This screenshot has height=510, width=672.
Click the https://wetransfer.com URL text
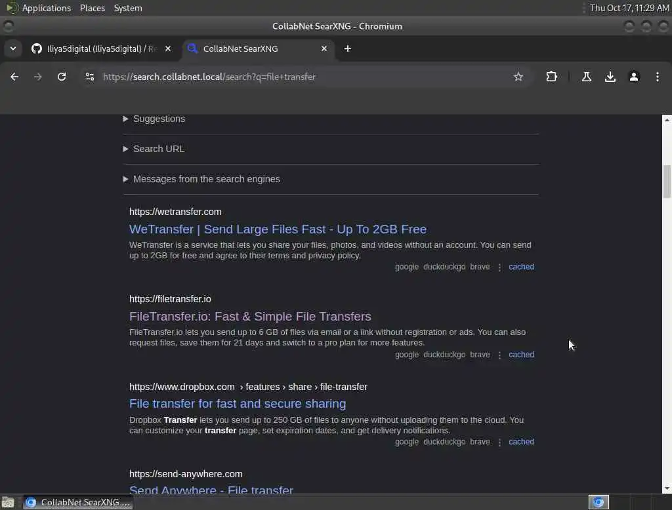175,212
